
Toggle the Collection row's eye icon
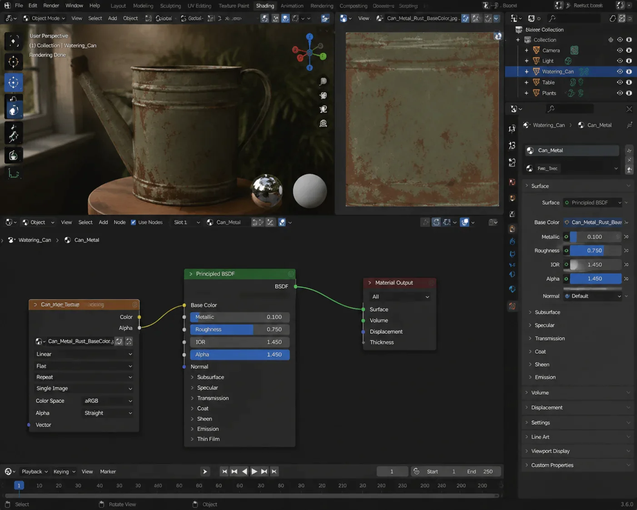click(620, 40)
